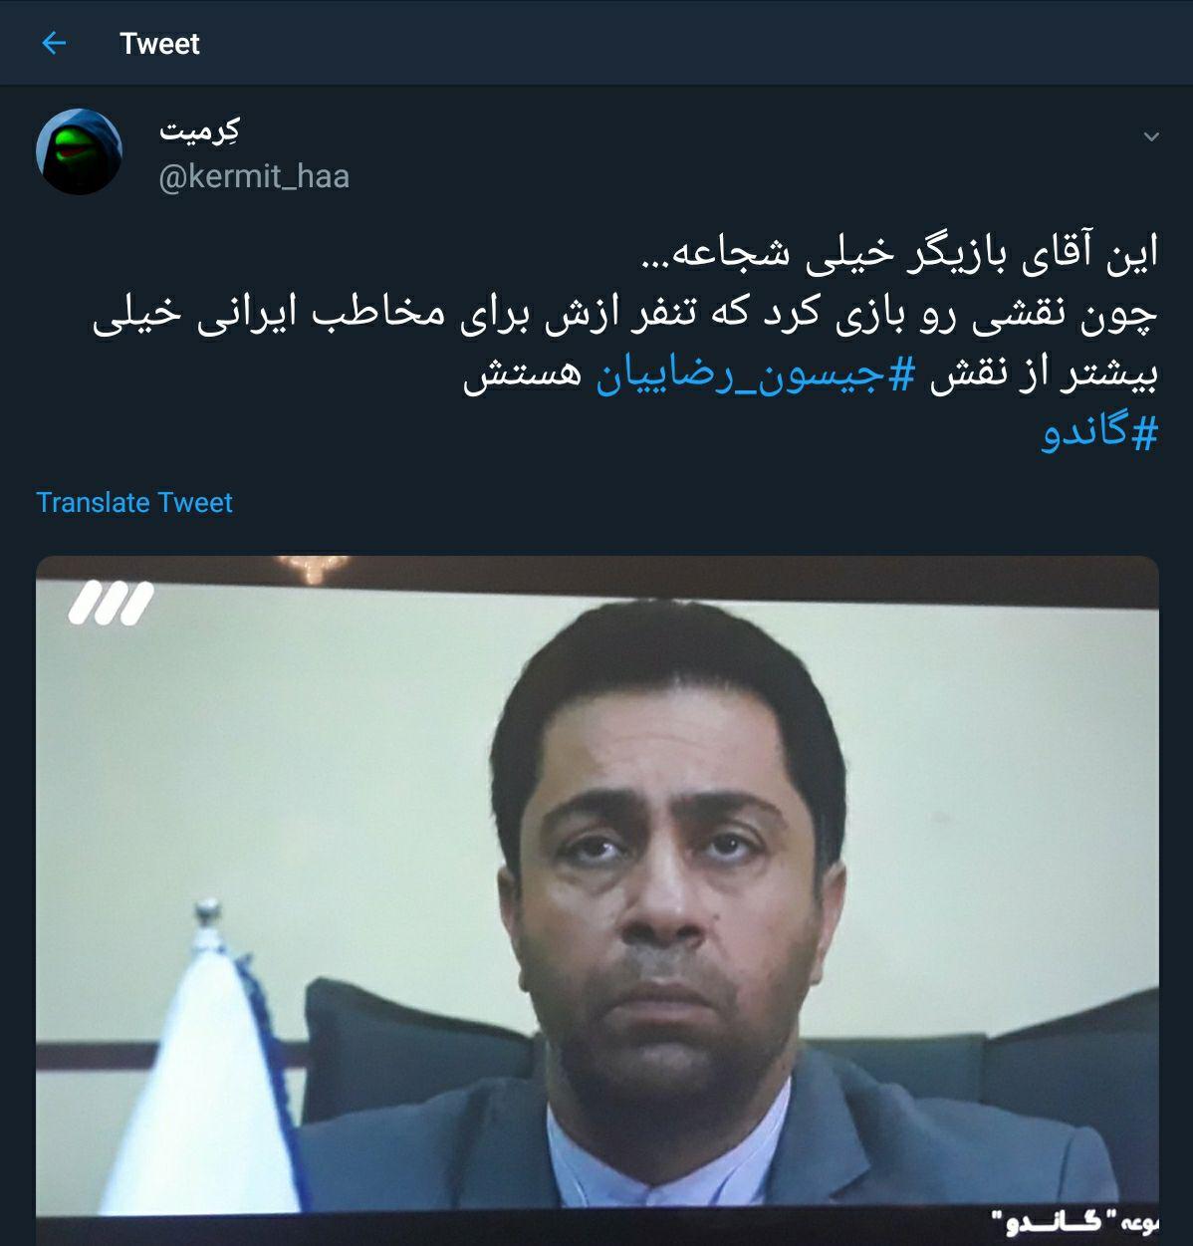Click the Translate Tweet link

[134, 502]
